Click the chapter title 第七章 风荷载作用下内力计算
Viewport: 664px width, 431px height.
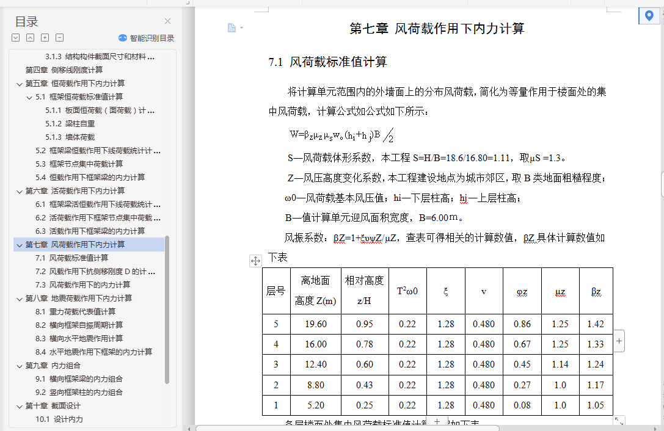pyautogui.click(x=437, y=29)
